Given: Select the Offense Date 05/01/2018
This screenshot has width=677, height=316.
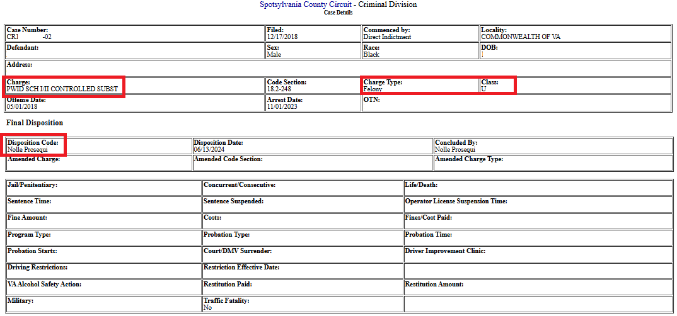Looking at the screenshot, I should tap(23, 106).
